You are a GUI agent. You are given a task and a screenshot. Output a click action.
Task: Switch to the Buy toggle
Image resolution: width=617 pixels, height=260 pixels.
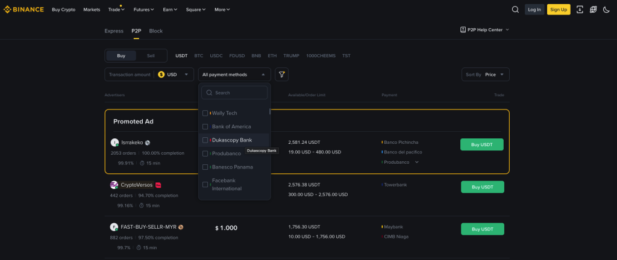121,56
